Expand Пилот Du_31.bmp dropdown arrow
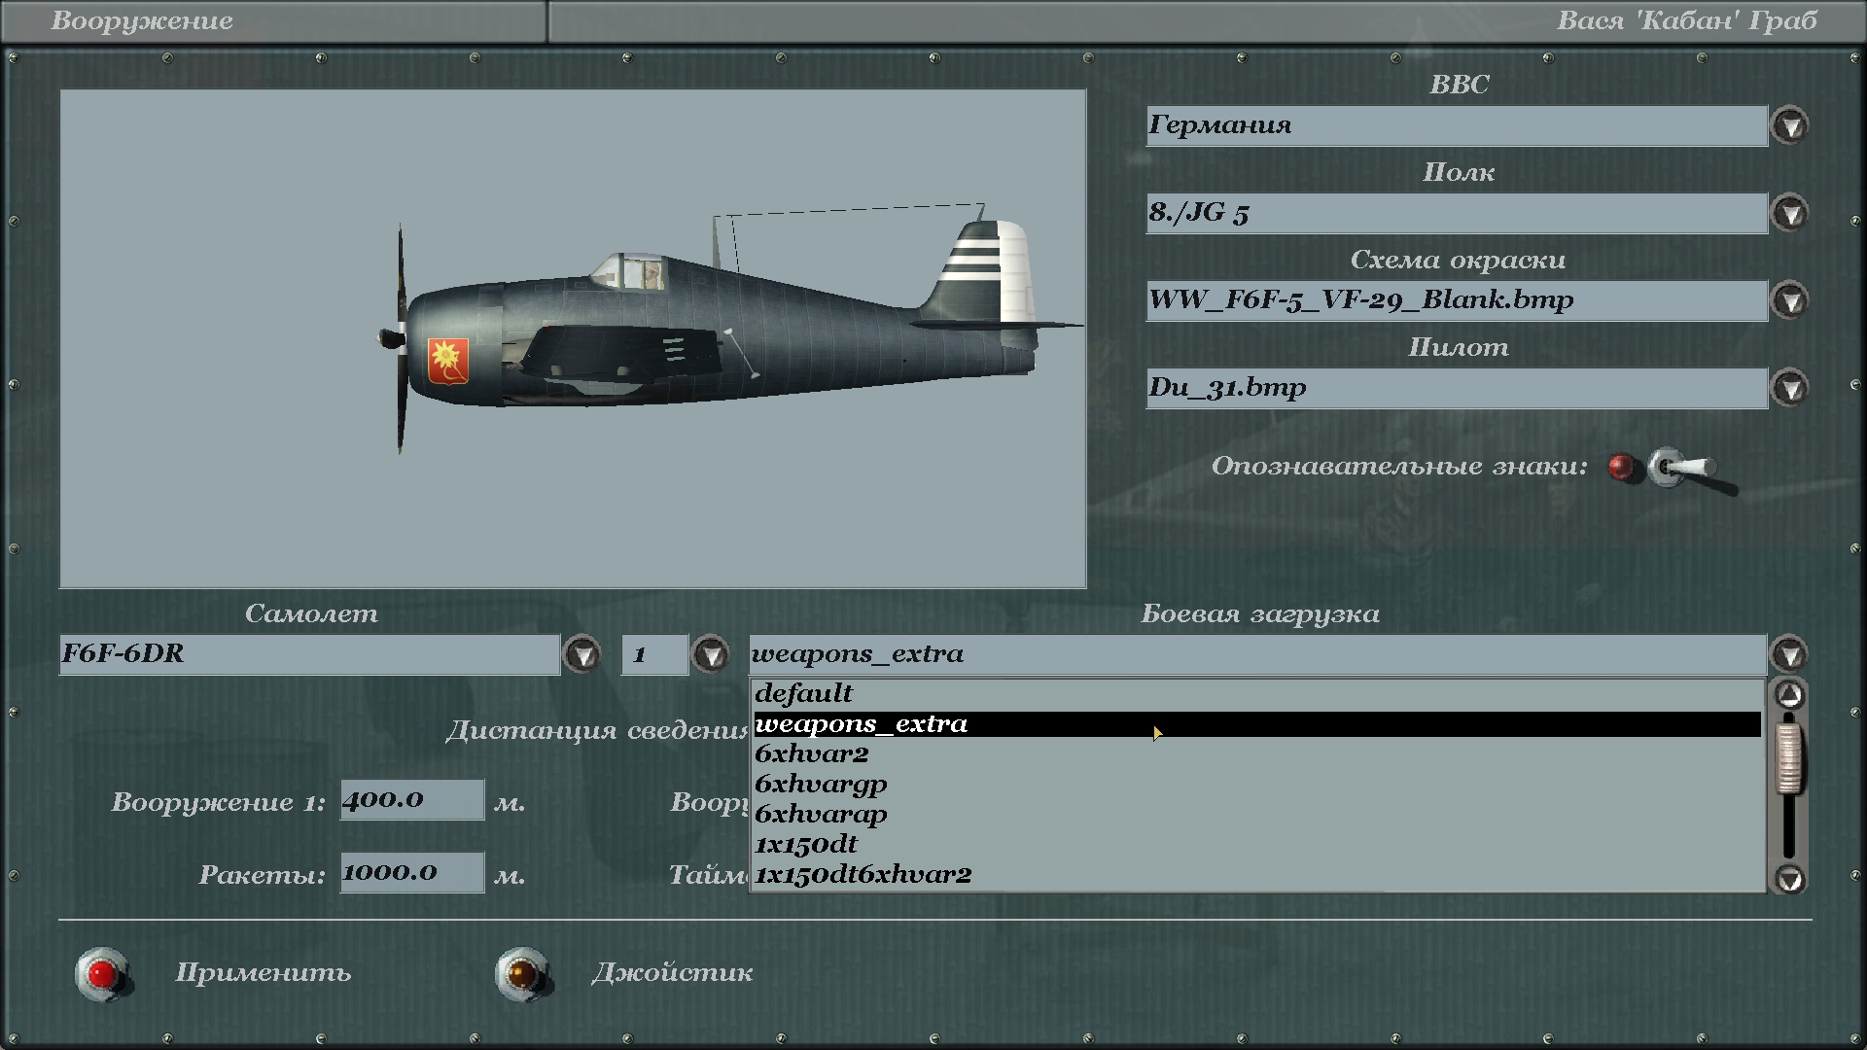 (1789, 388)
